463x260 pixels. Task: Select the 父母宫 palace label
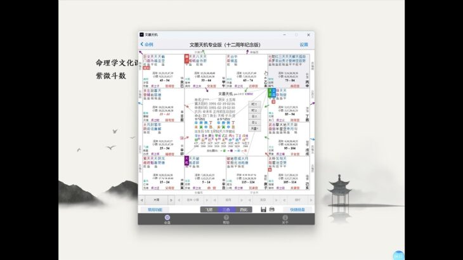click(170, 188)
